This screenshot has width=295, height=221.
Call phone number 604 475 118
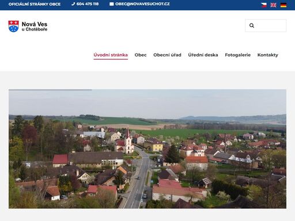coord(88,4)
